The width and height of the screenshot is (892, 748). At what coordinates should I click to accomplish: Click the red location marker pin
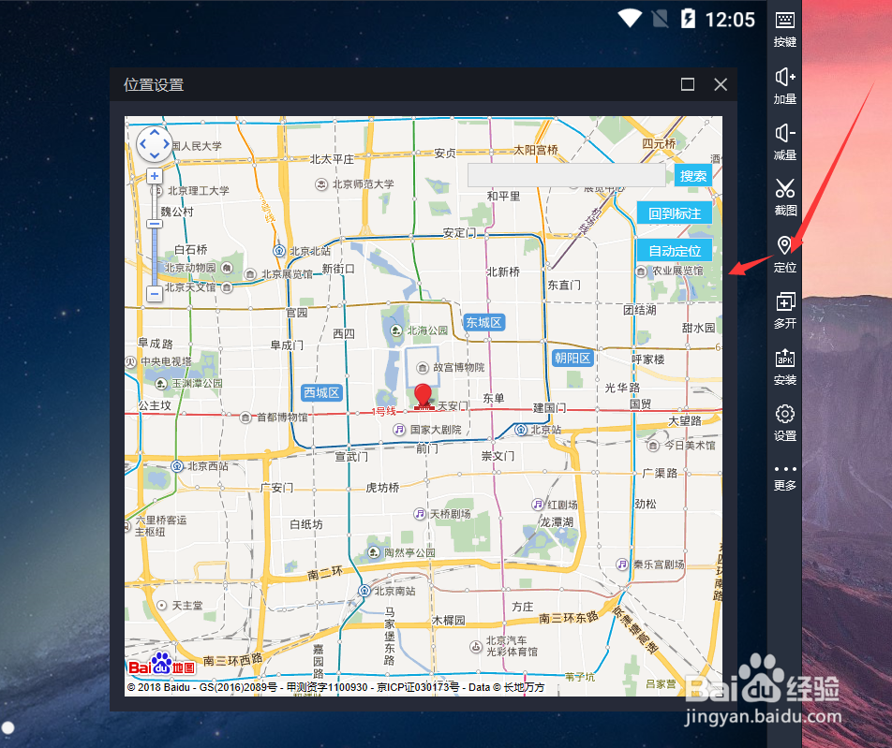click(424, 395)
